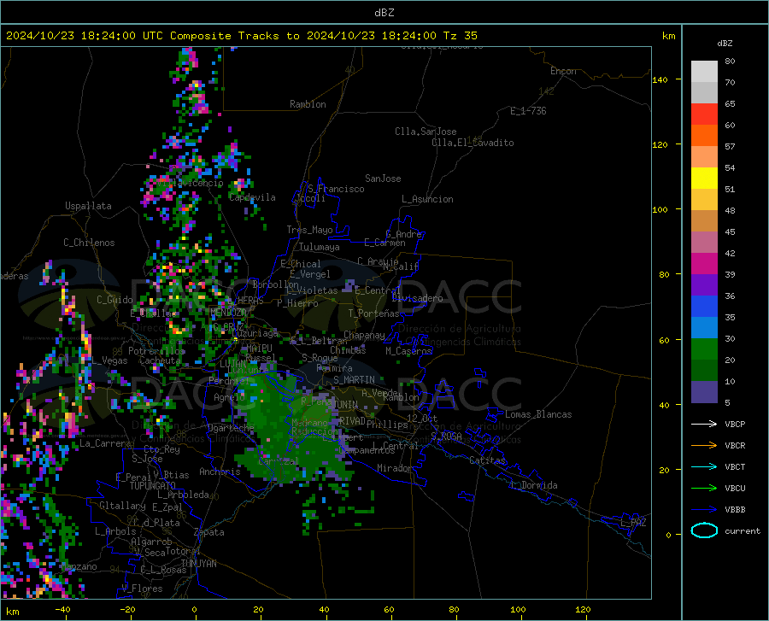Click the Tres_Mayo map label
This screenshot has height=621, width=769.
coord(309,230)
